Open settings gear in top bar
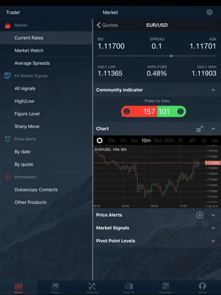Screen dimensions: 221x295 coord(209,12)
